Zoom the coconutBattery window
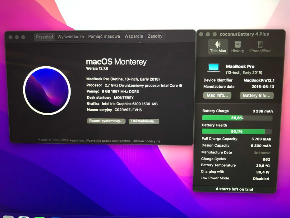Image resolution: width=290 pixels, height=218 pixels. coord(214,34)
